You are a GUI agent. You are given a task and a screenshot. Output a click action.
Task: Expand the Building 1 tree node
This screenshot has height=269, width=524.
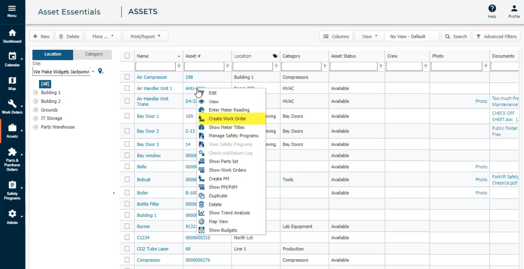tap(35, 93)
